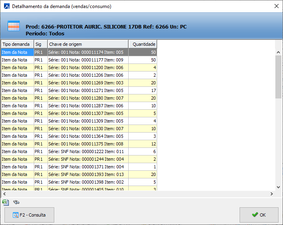Click quantity 50 in Nota 000011177 row
283x225 pixels.
point(143,60)
